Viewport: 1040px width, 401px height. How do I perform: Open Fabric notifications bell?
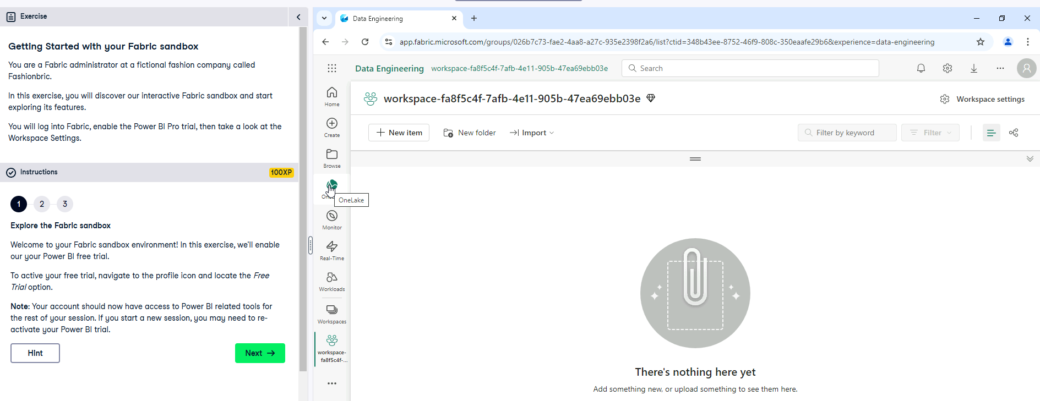click(921, 68)
